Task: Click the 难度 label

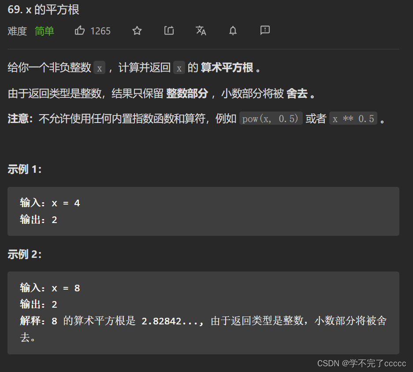Action: click(17, 31)
